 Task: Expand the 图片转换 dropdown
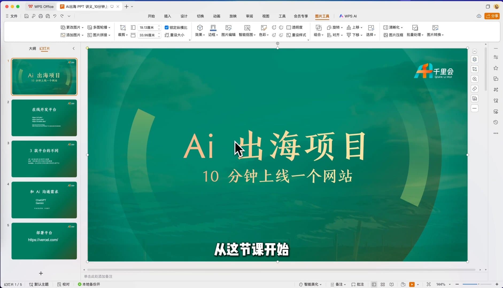click(x=435, y=35)
